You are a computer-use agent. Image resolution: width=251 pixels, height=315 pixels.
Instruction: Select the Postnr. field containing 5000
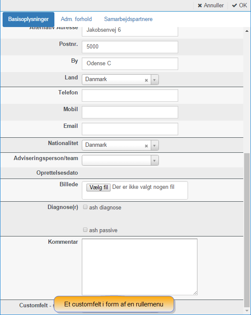(x=130, y=47)
